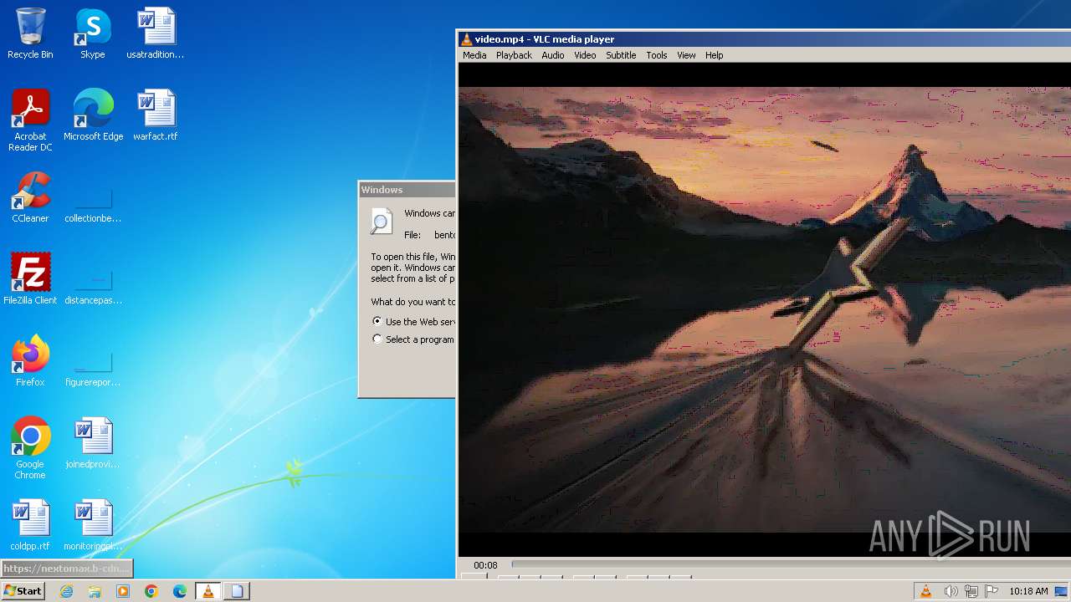Open the monitoringpl... Word document

click(93, 525)
